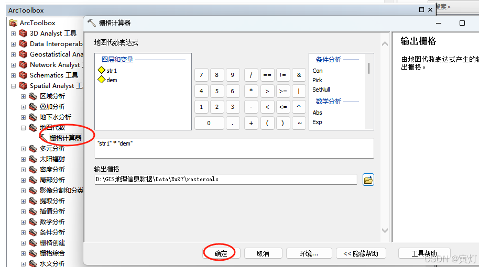Expand the 3D Analyst 工具 node
This screenshot has width=479, height=267.
(13, 34)
